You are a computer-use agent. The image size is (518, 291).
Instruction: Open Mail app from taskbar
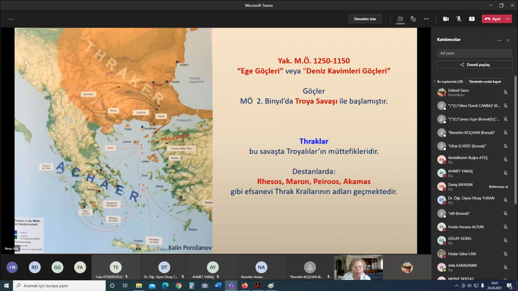click(152, 285)
